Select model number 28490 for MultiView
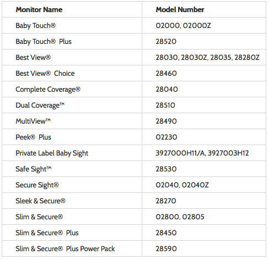Viewport: 269px width, 260px height. tap(166, 121)
